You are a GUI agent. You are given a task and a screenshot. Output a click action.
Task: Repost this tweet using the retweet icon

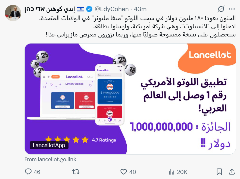point(76,172)
